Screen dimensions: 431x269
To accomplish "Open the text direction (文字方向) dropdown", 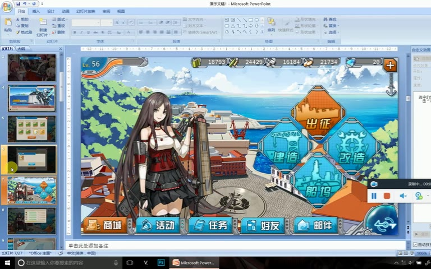I will point(194,20).
